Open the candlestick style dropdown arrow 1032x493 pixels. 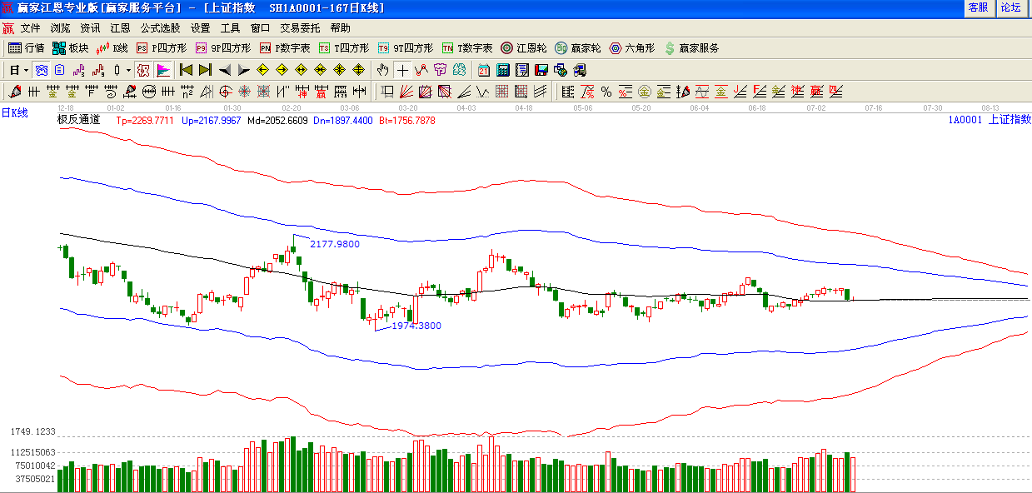click(x=127, y=70)
